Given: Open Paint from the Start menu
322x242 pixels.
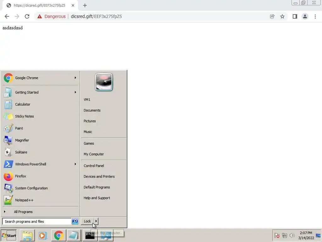Looking at the screenshot, I should click(41, 128).
